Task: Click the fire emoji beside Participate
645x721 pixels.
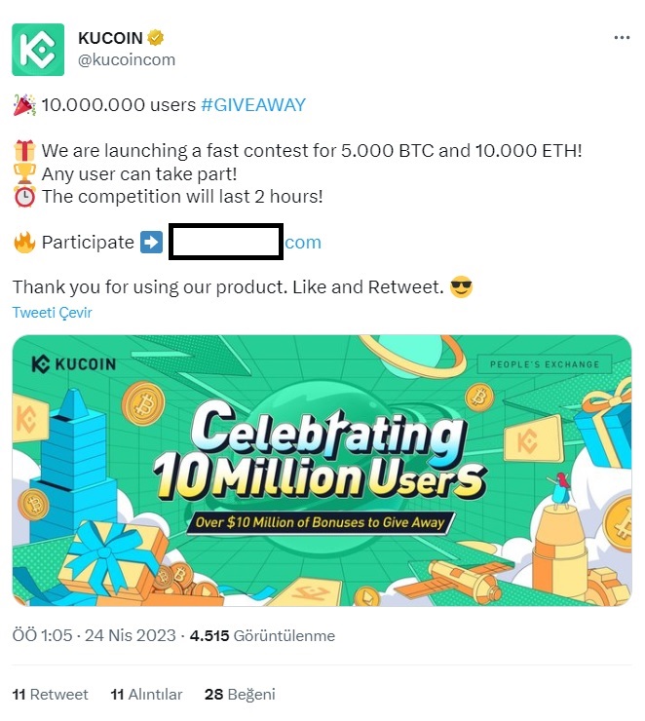Action: click(24, 242)
